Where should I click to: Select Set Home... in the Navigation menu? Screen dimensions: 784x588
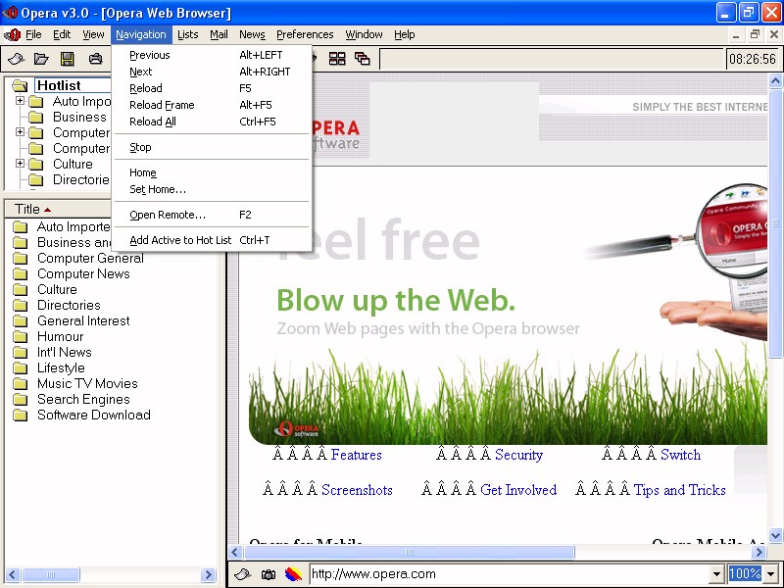click(213, 189)
